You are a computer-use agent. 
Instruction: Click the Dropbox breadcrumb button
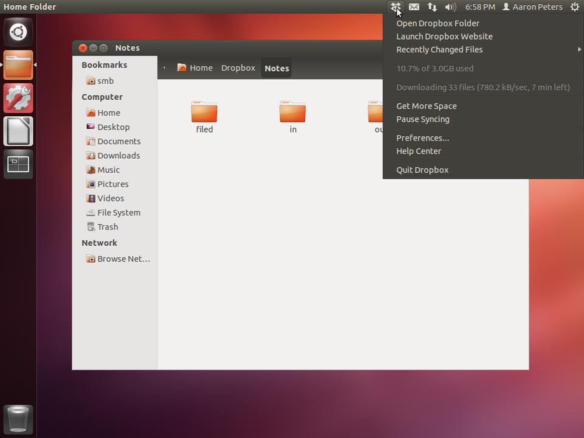[x=238, y=68]
